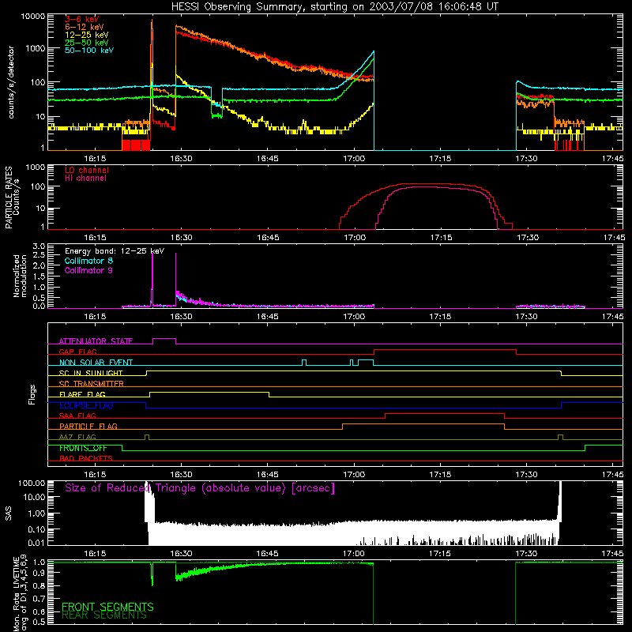Click the FLARE FLAG label

click(x=82, y=394)
